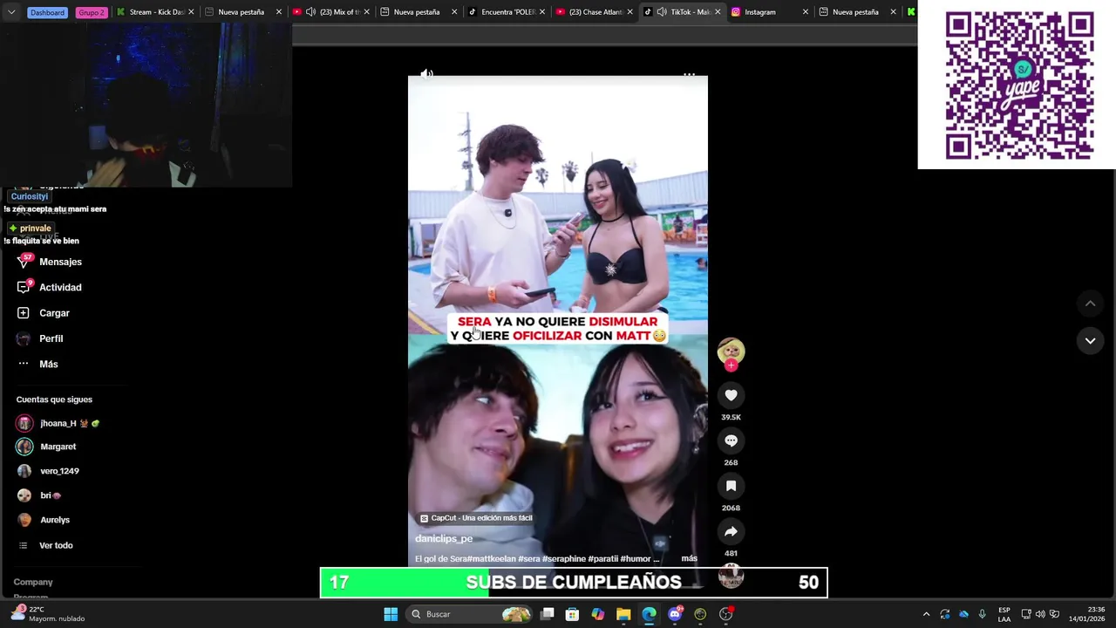1116x628 pixels.
Task: Open the browser tab list dropdown
Action: (x=11, y=12)
